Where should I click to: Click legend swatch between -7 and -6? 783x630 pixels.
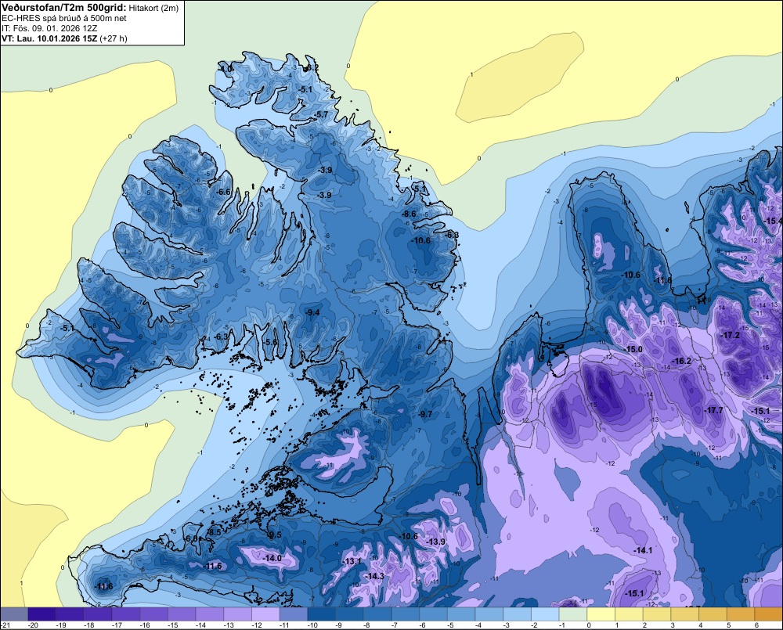tap(406, 614)
